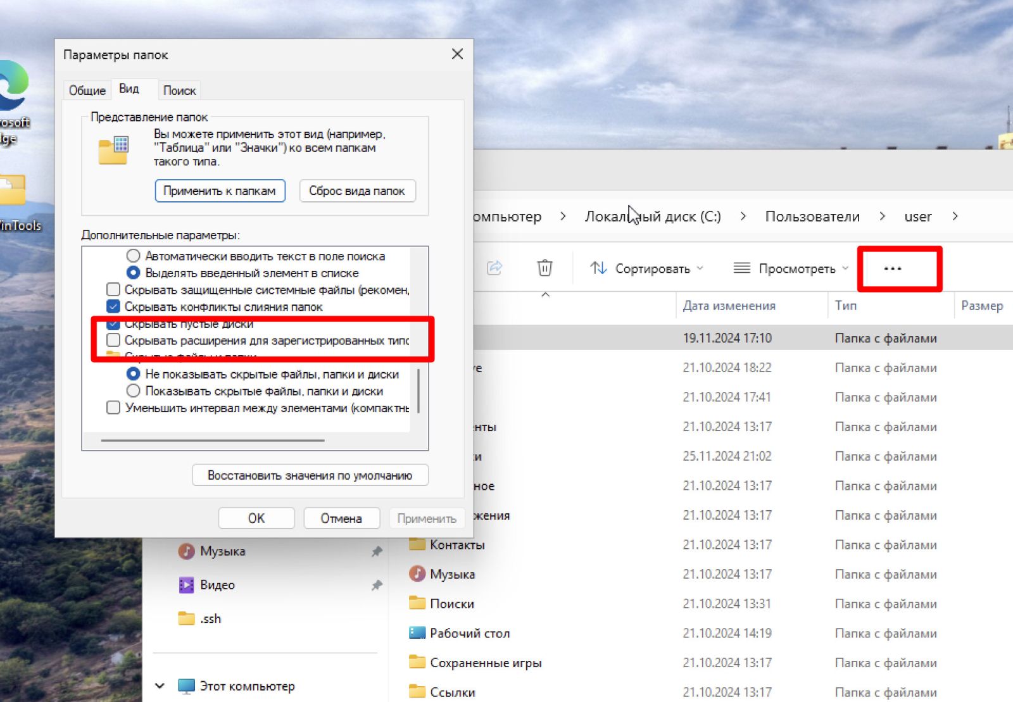
Task: Click the 'Применить к папкам' button
Action: pyautogui.click(x=220, y=191)
